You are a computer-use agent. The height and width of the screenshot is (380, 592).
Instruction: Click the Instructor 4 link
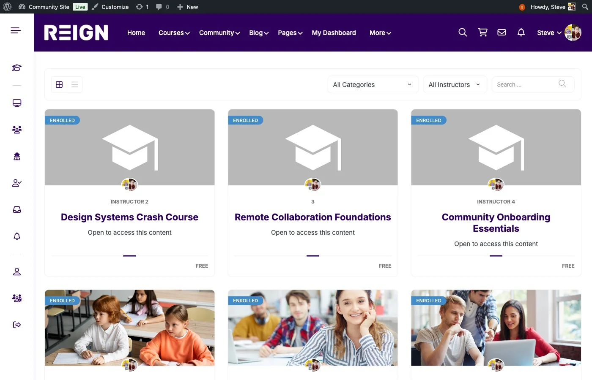click(x=496, y=202)
